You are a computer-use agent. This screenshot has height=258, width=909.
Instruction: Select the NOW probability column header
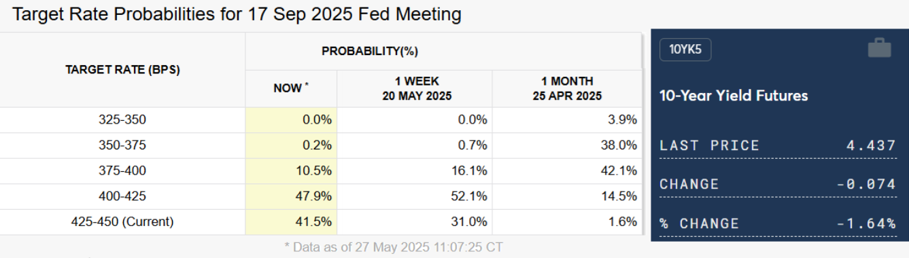click(291, 88)
